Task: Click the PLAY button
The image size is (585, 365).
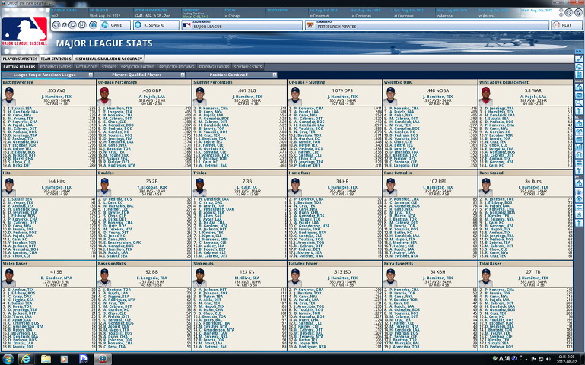Action: [566, 25]
